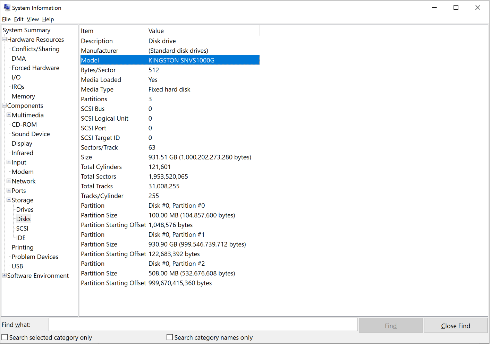The width and height of the screenshot is (490, 344).
Task: Expand the Multimedia tree node
Action: coord(8,115)
